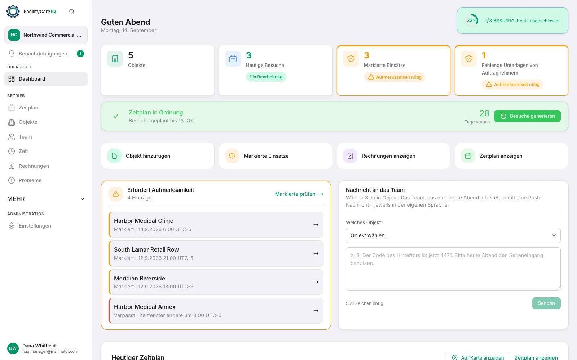Open the Meridian Riverside flagged entry
This screenshot has height=360, width=577.
pyautogui.click(x=216, y=282)
